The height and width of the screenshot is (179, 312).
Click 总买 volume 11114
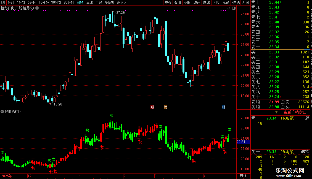tap(304, 107)
